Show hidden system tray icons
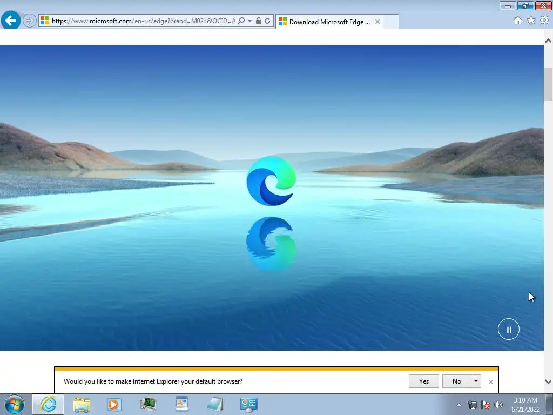 (x=459, y=405)
